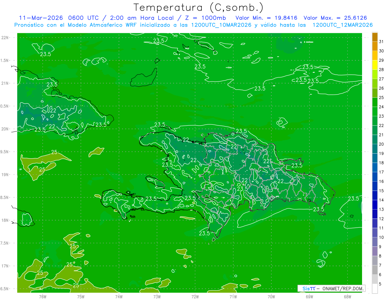Screen dimensions: 390x301
Task: Click the "13" value on the color scale
Action: (x=382, y=209)
